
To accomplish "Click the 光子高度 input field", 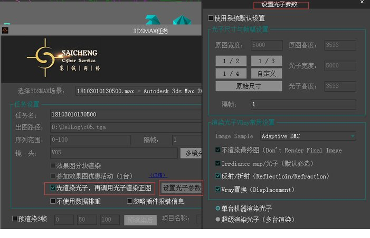I will point(340,86).
